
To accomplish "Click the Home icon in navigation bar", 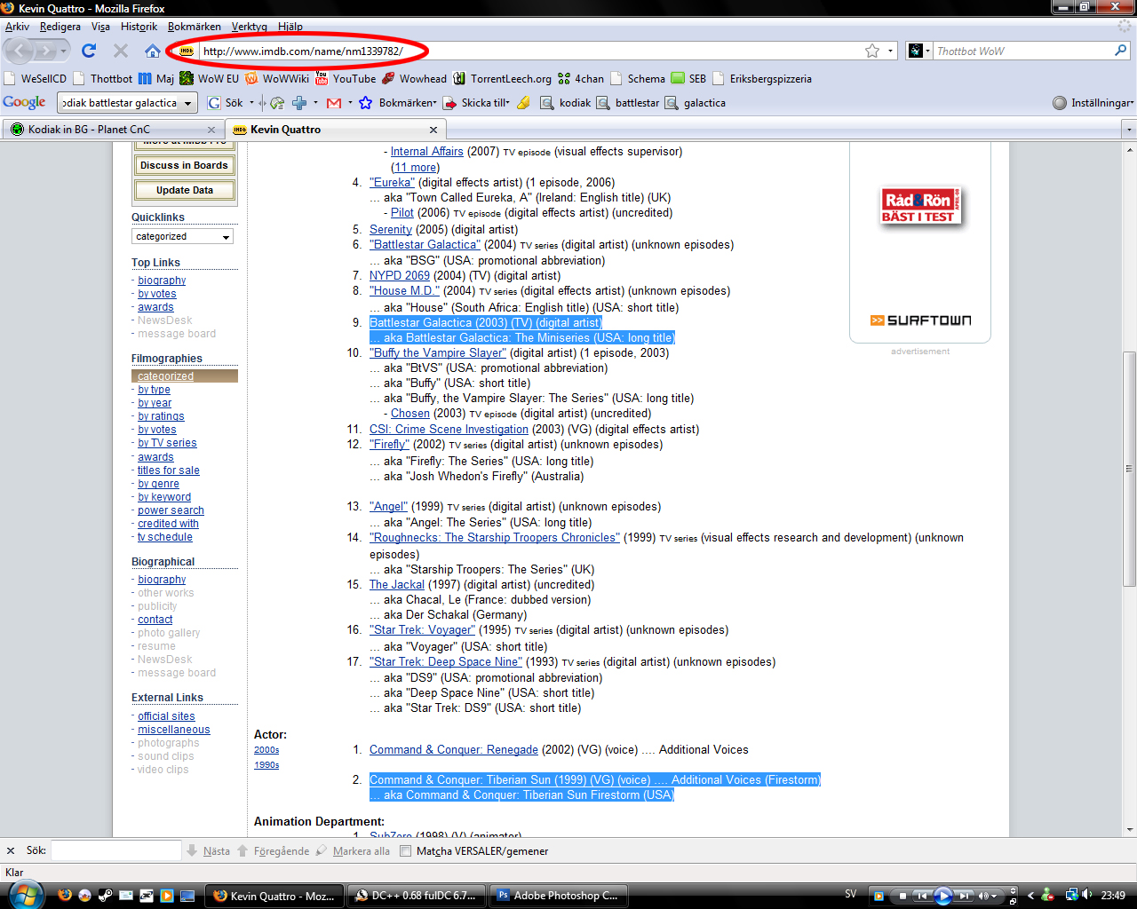I will 153,51.
